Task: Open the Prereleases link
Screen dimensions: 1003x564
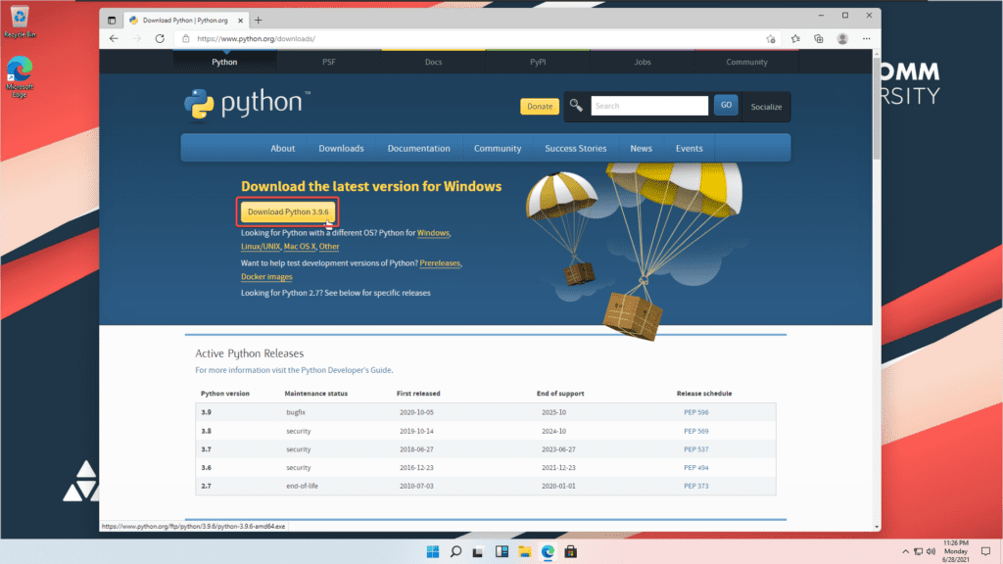Action: point(440,262)
